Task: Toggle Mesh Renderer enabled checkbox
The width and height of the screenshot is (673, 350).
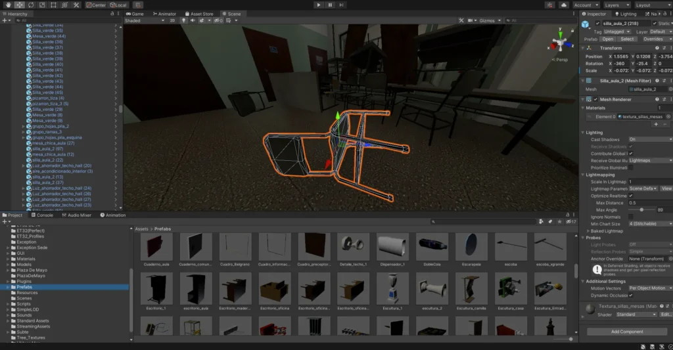Action: pos(595,99)
